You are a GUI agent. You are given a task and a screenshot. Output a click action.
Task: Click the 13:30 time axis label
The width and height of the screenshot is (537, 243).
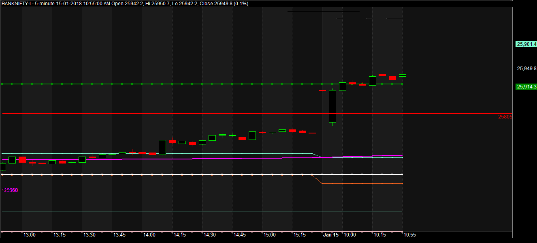point(89,235)
